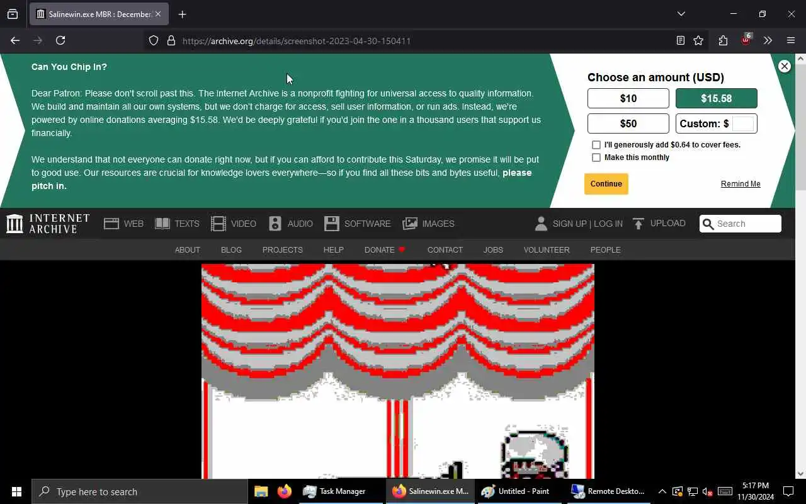The image size is (806, 504).
Task: Click the Salinewin screenshot image
Action: point(398,371)
